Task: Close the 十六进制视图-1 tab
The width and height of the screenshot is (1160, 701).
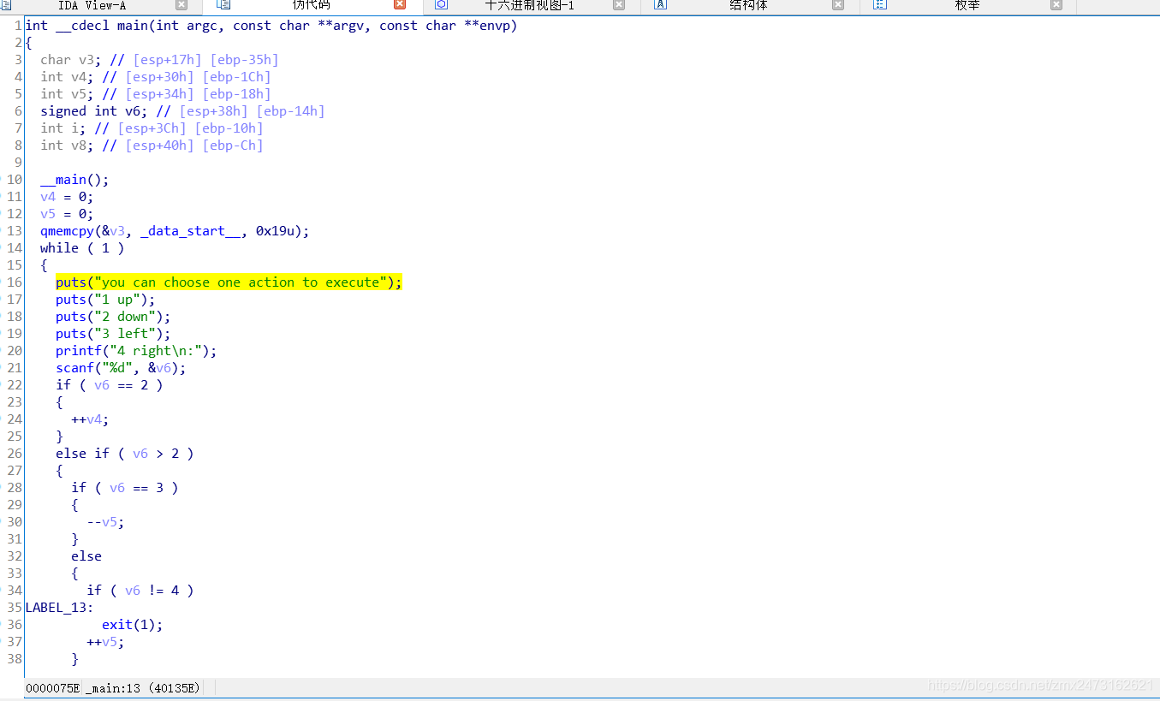Action: point(619,5)
